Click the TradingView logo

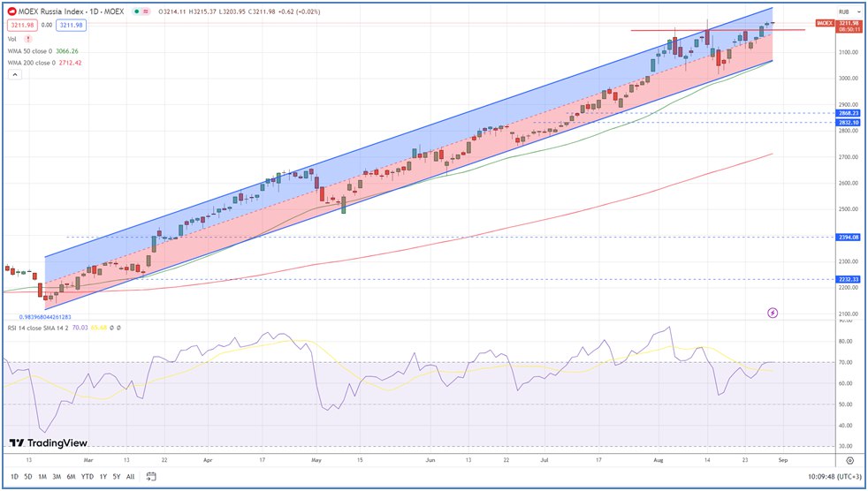point(49,443)
